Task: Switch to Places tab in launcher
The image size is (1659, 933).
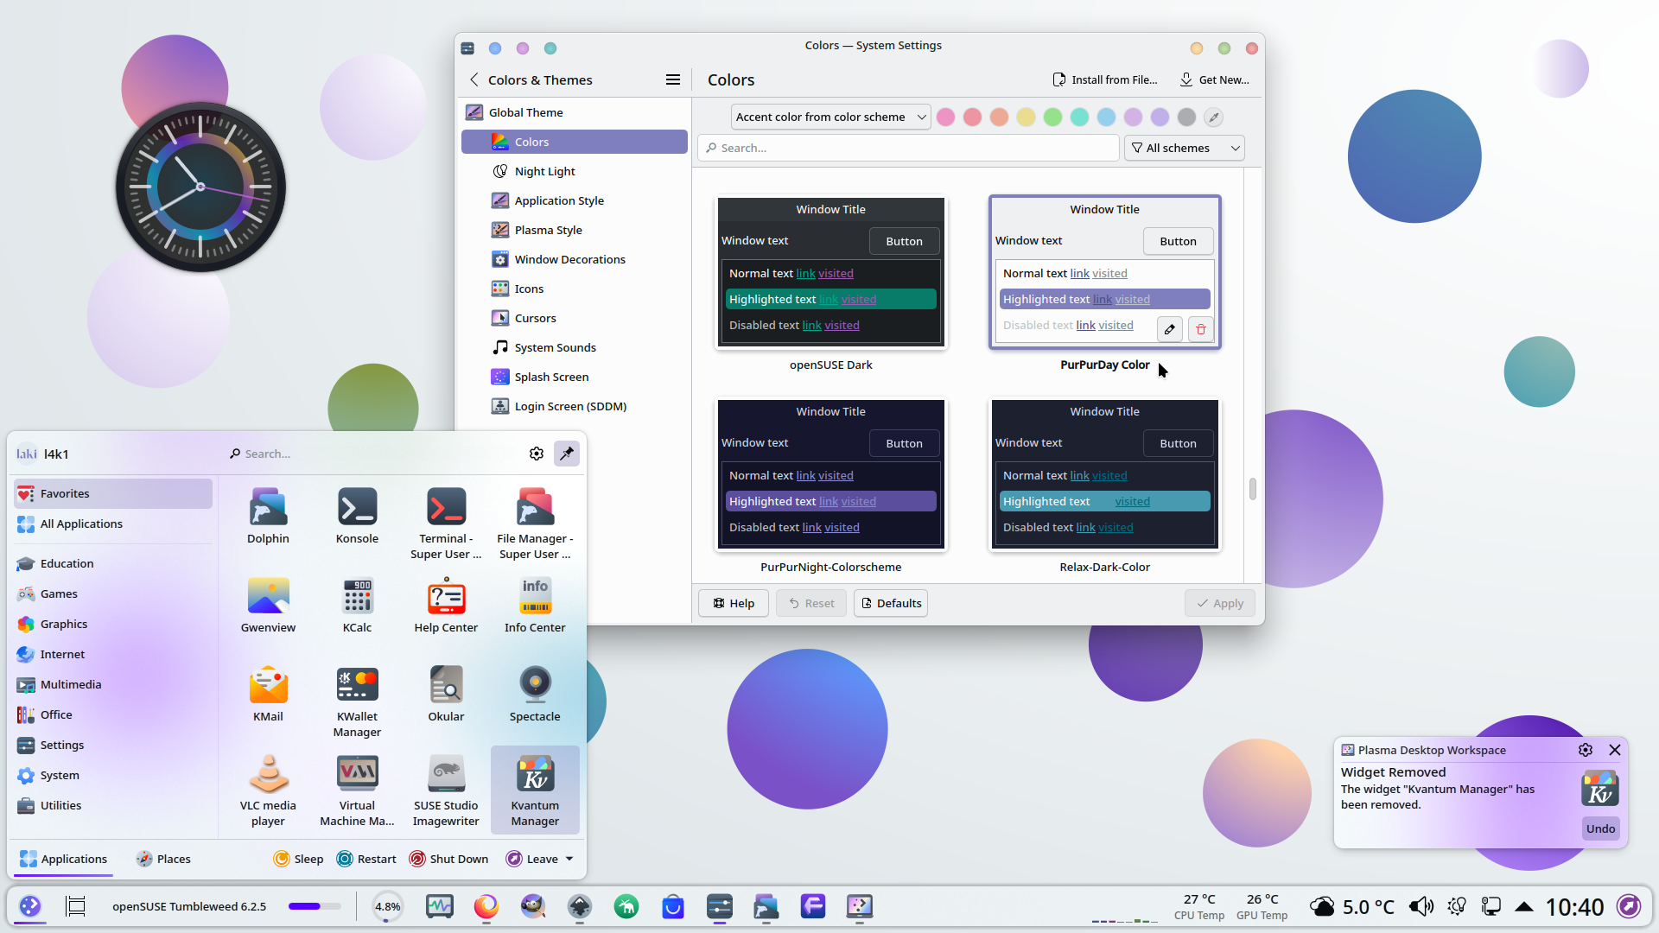Action: pos(162,859)
